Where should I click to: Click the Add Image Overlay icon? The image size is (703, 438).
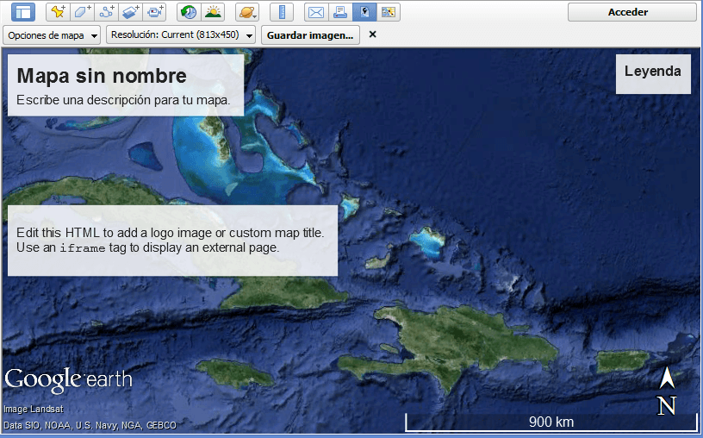tap(130, 12)
